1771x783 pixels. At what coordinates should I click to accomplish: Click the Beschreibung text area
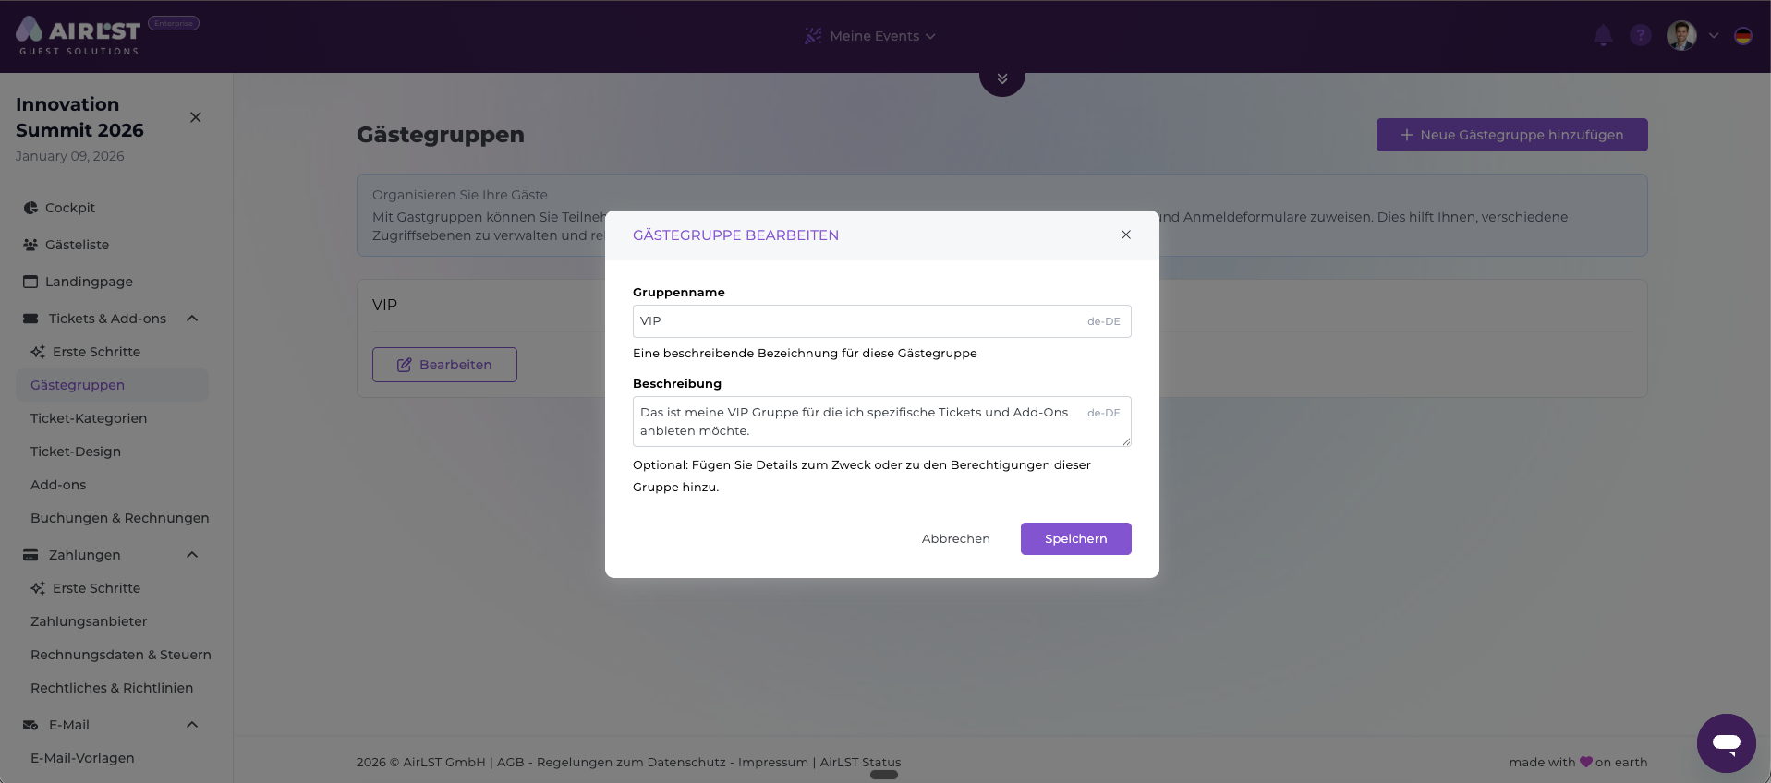859,421
